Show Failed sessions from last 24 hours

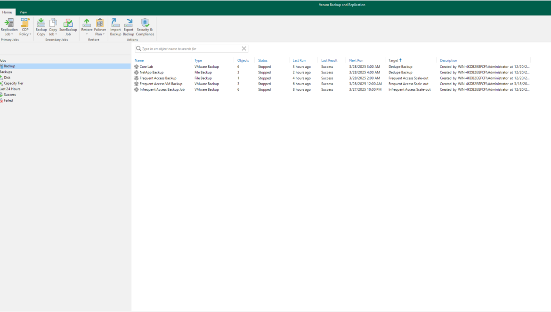coord(8,100)
